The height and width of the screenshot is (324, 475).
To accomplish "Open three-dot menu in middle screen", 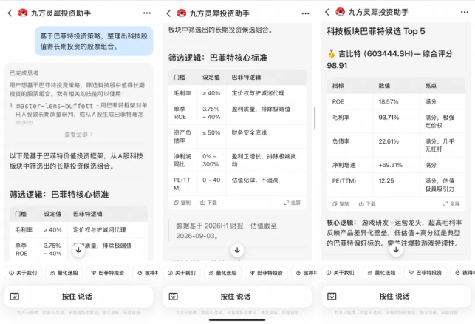I will pyautogui.click(x=305, y=13).
